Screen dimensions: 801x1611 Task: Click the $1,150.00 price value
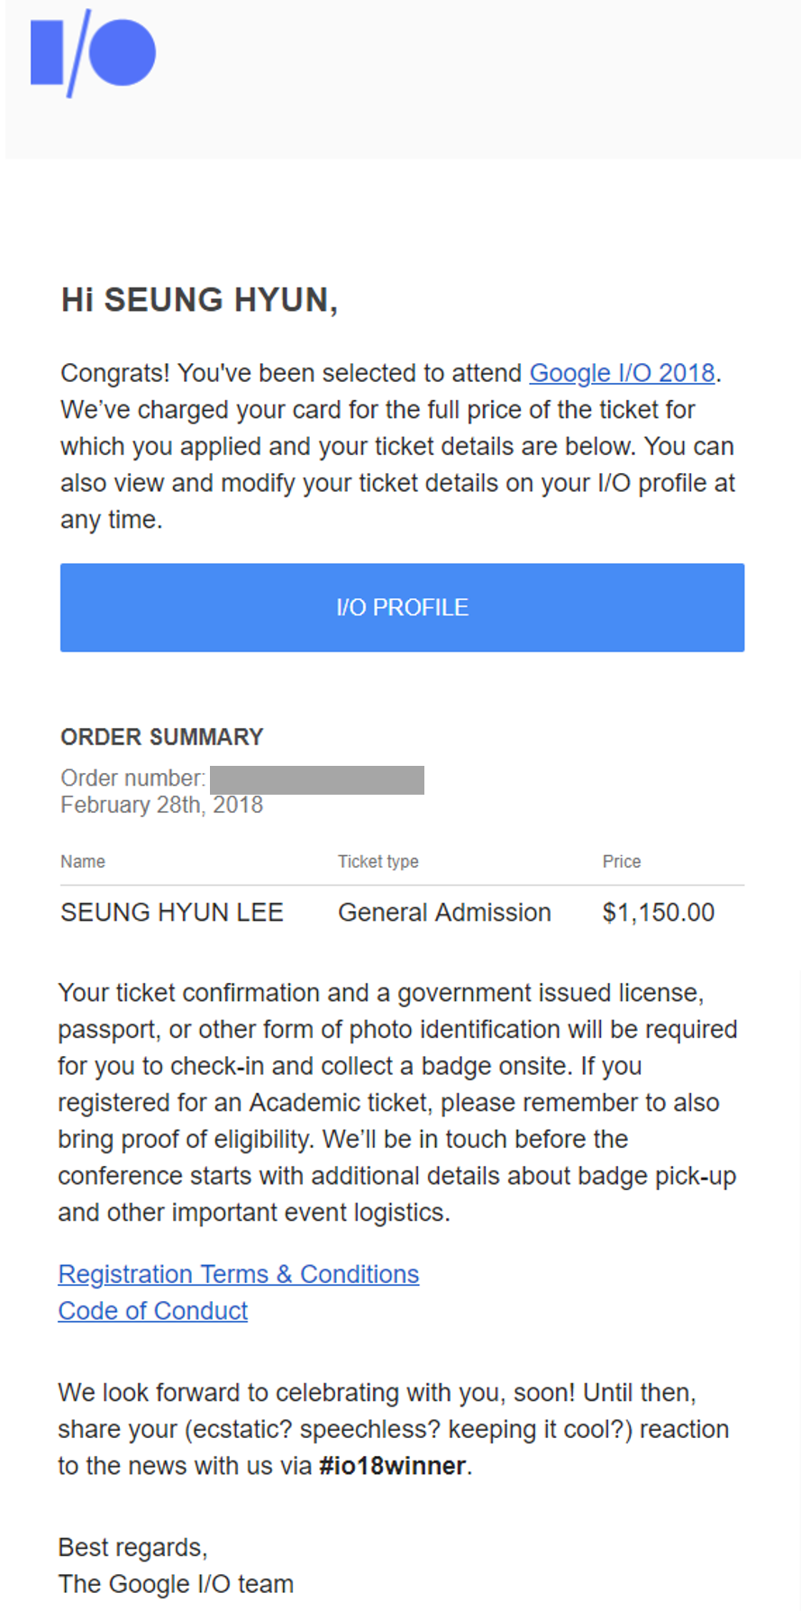tap(659, 913)
